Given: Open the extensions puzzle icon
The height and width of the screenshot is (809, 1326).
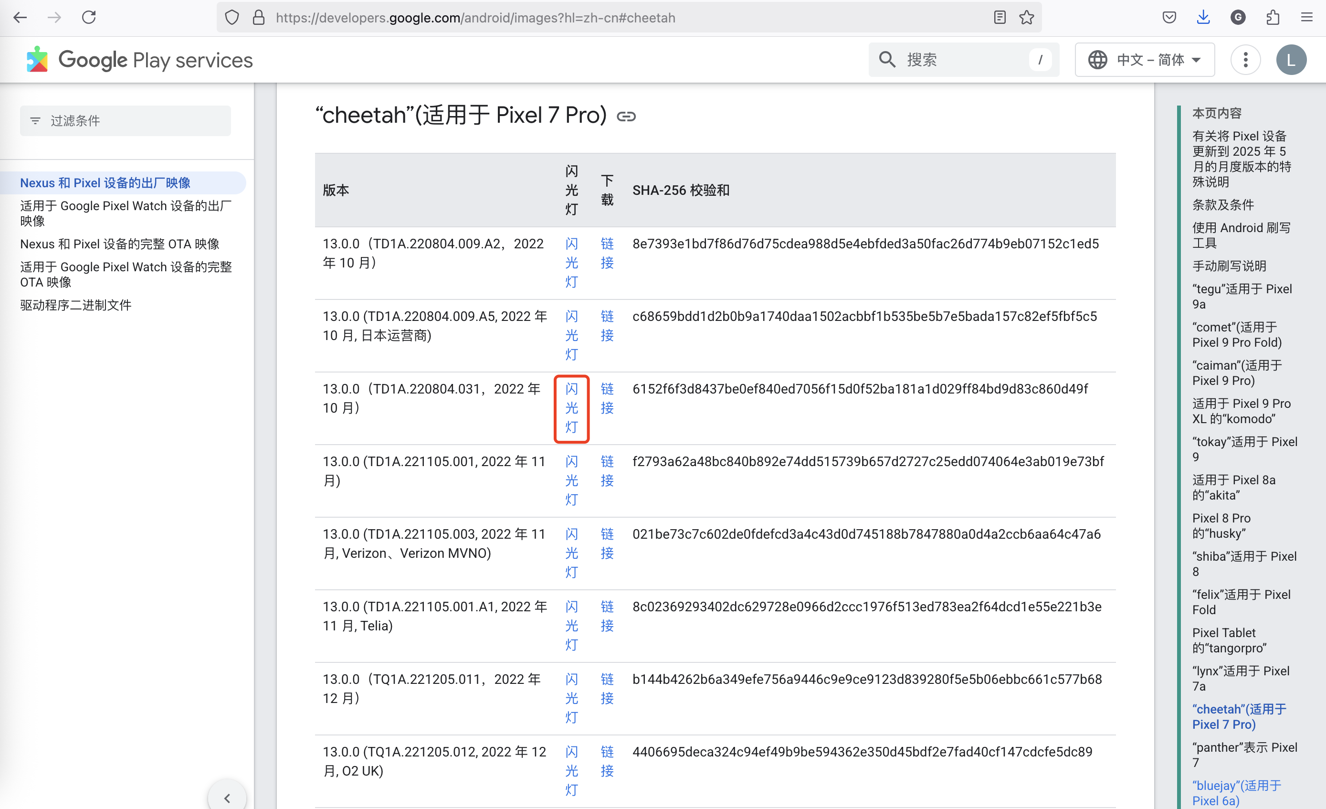Looking at the screenshot, I should pos(1273,18).
